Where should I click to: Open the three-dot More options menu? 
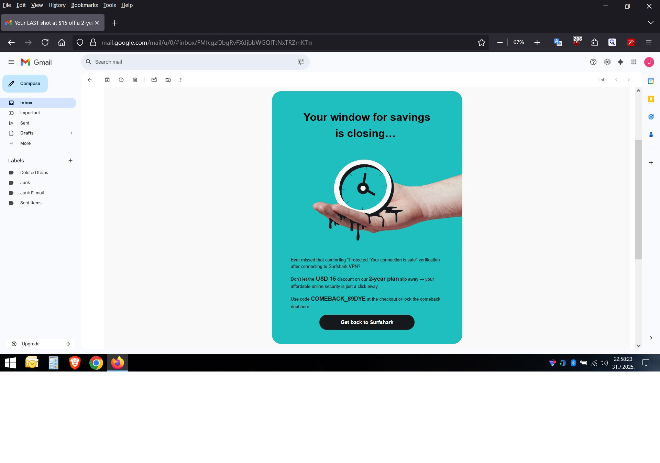181,80
